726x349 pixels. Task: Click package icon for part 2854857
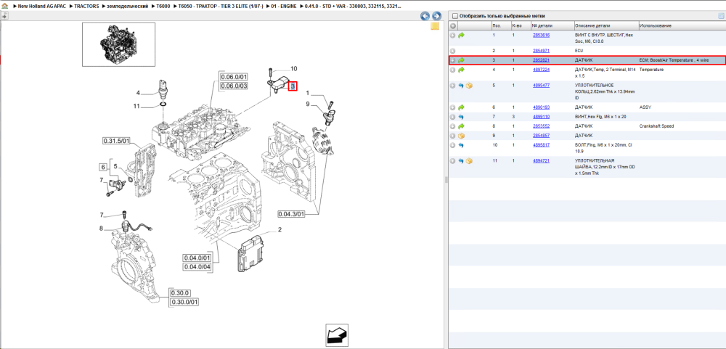pos(461,136)
